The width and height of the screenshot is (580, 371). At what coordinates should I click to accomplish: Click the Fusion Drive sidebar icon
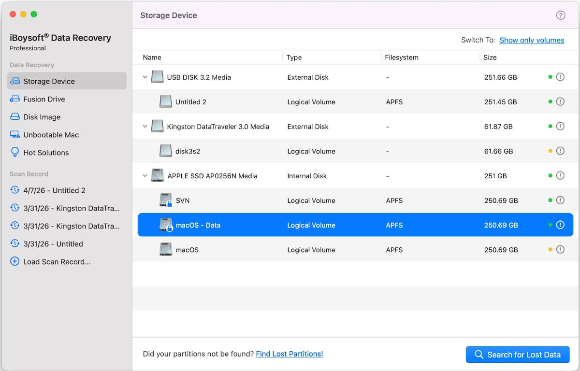pos(15,99)
